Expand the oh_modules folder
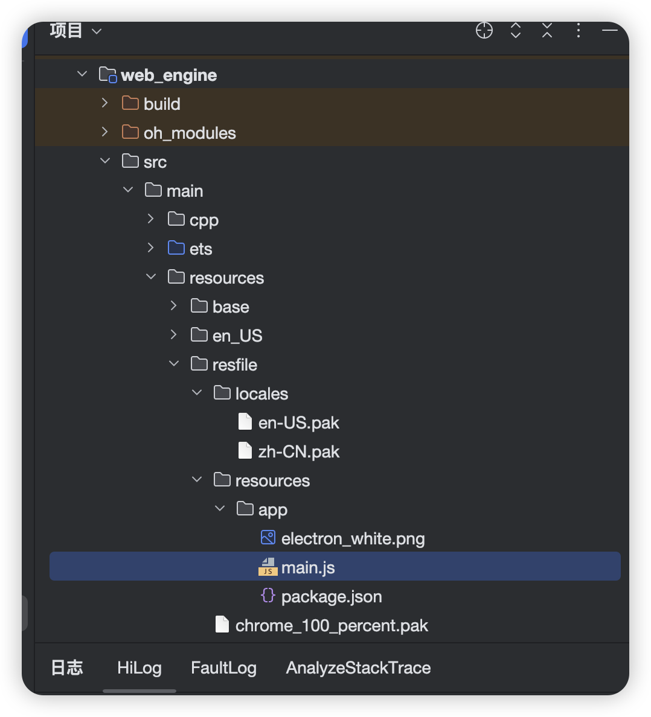651x717 pixels. click(x=105, y=132)
